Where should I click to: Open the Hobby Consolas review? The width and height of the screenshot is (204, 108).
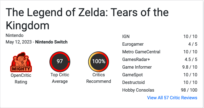point(160,90)
